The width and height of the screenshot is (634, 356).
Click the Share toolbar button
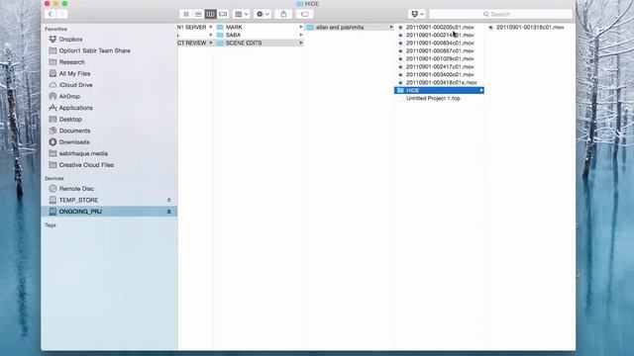[283, 14]
